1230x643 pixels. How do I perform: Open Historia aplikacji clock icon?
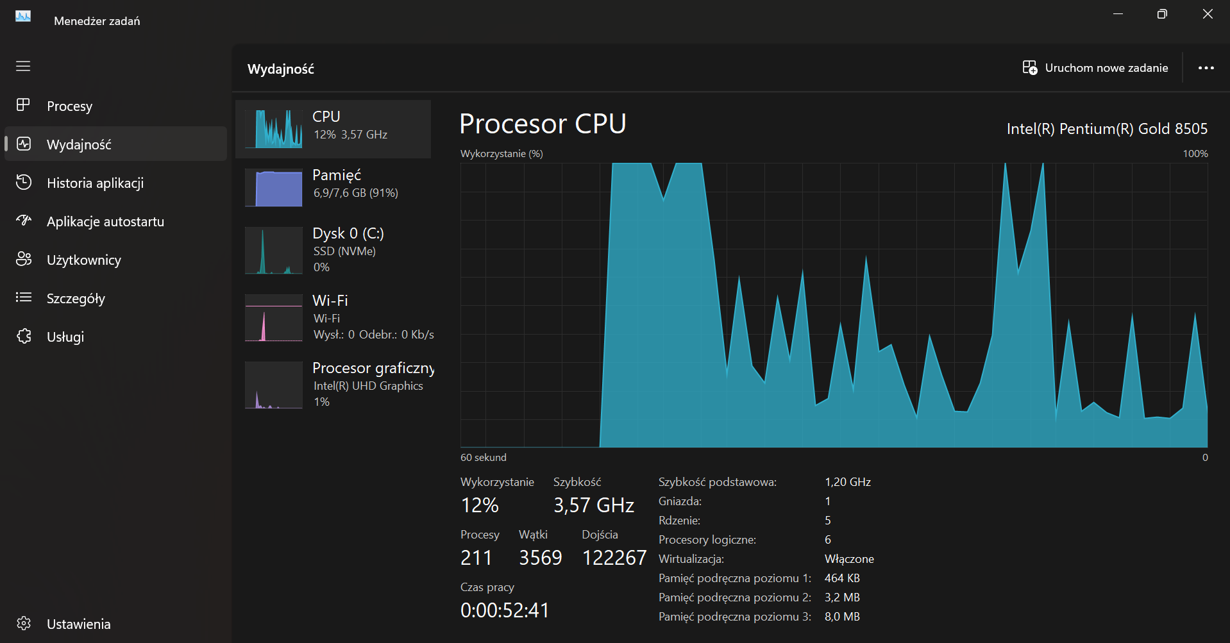[24, 182]
